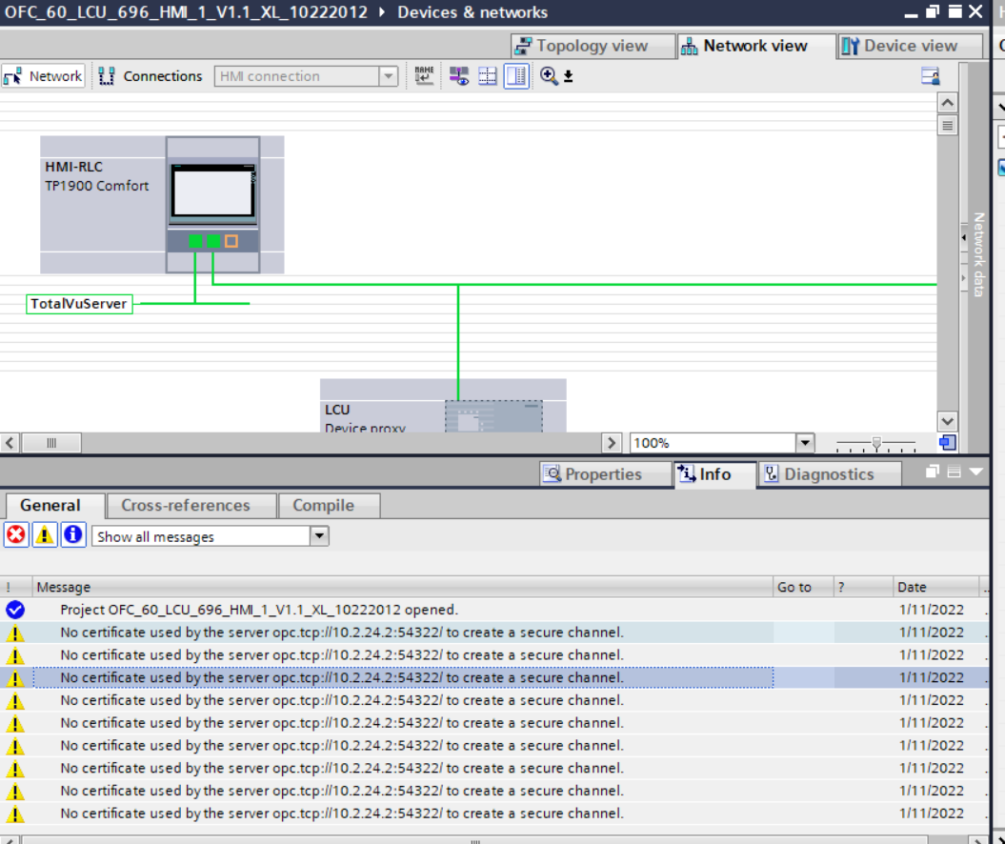Toggle error messages filter button
The image size is (1005, 844).
point(16,535)
